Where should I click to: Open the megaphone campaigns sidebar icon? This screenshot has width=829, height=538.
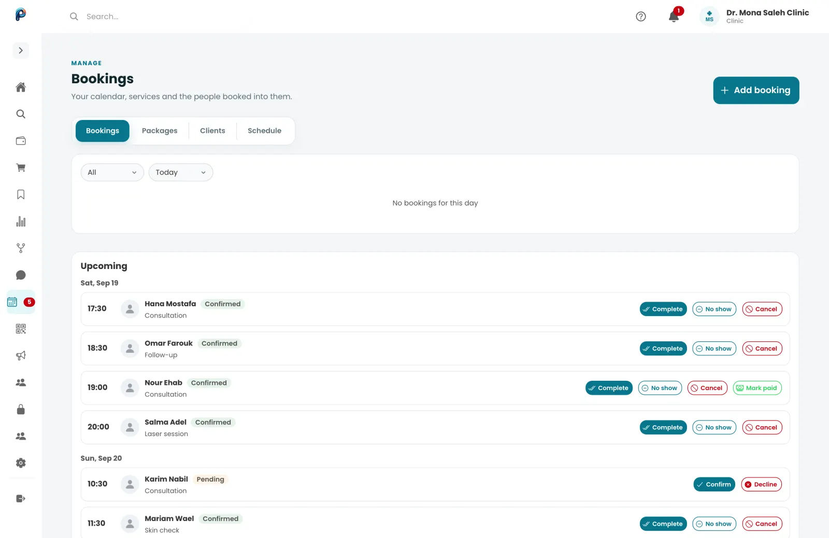click(x=21, y=356)
